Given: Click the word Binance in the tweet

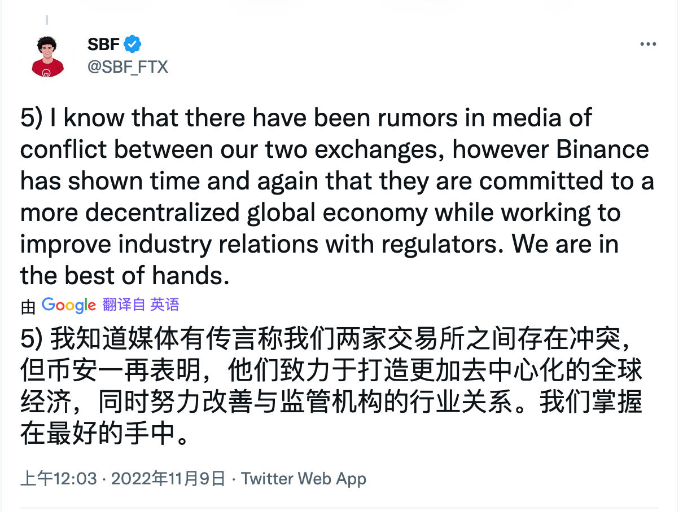Looking at the screenshot, I should point(603,150).
